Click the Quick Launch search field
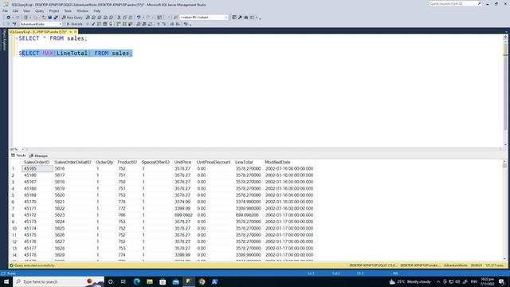Viewport: 510px width, 287px height. point(455,3)
